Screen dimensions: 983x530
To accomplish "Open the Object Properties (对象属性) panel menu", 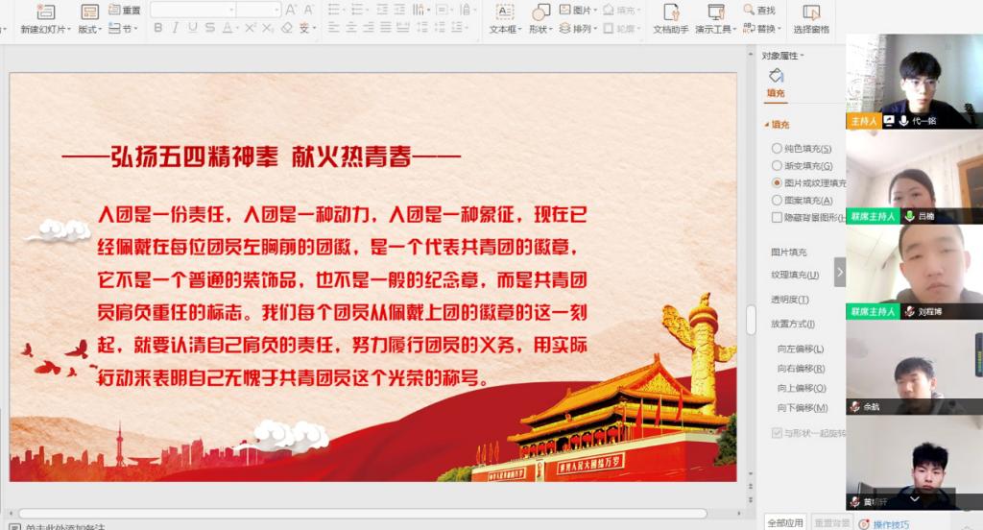I will pyautogui.click(x=783, y=56).
